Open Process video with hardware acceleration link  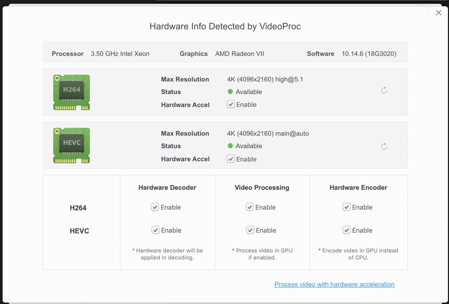click(x=334, y=284)
